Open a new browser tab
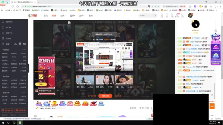223x125 pixels. pyautogui.click(x=39, y=2)
